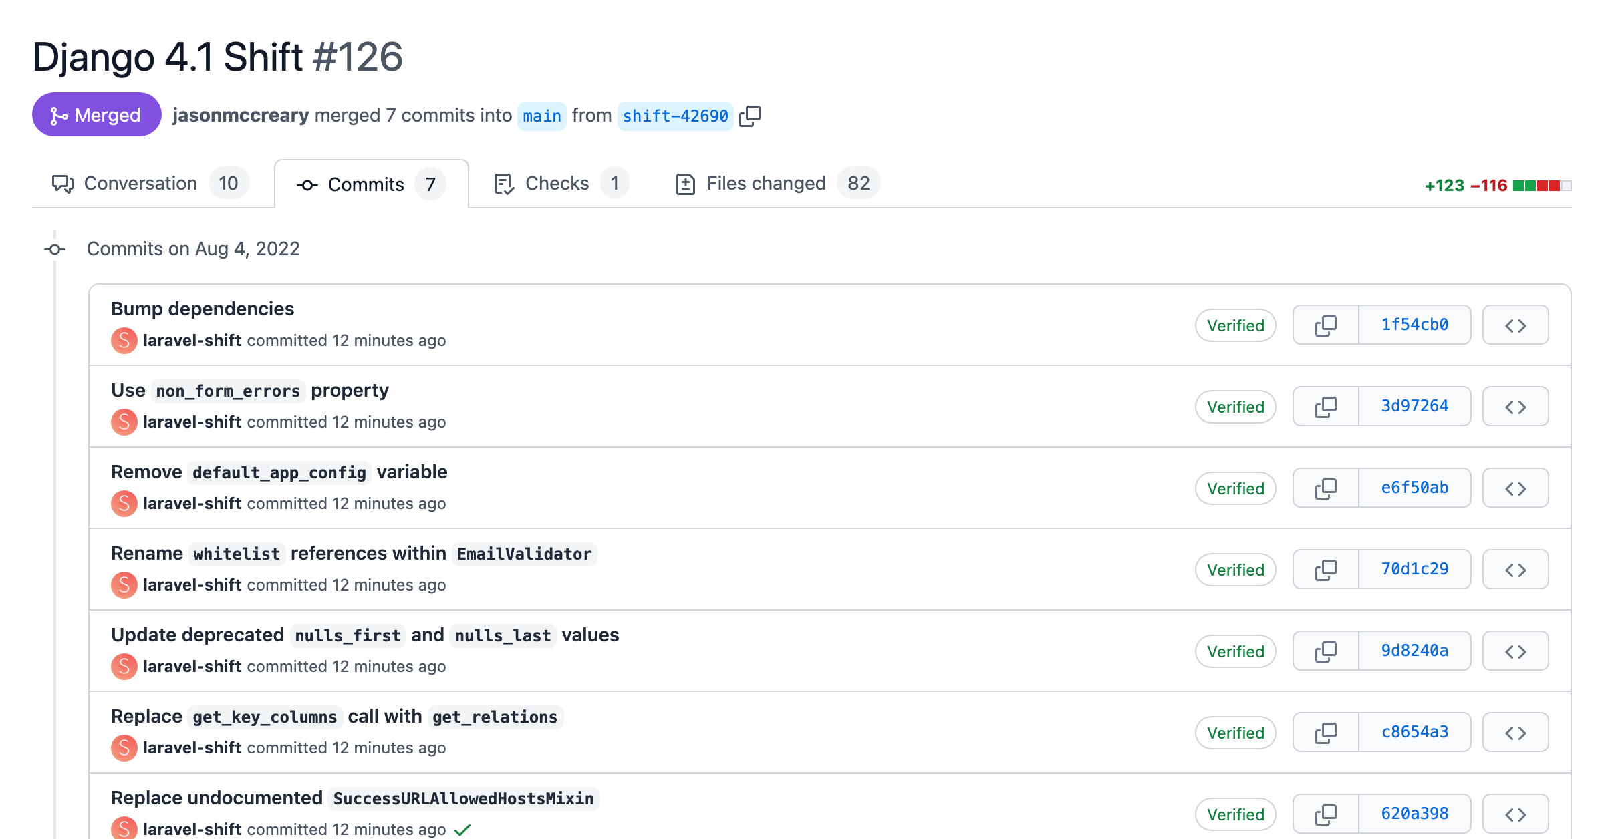Image resolution: width=1604 pixels, height=839 pixels.
Task: Click the diffstat color bar
Action: click(x=1542, y=186)
